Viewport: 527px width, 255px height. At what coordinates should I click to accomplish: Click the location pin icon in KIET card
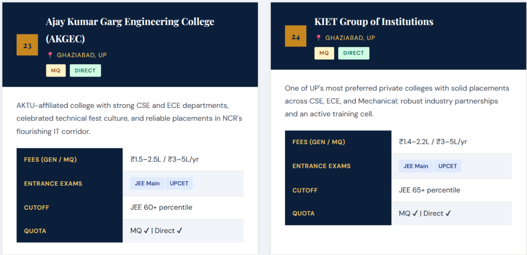(x=319, y=38)
